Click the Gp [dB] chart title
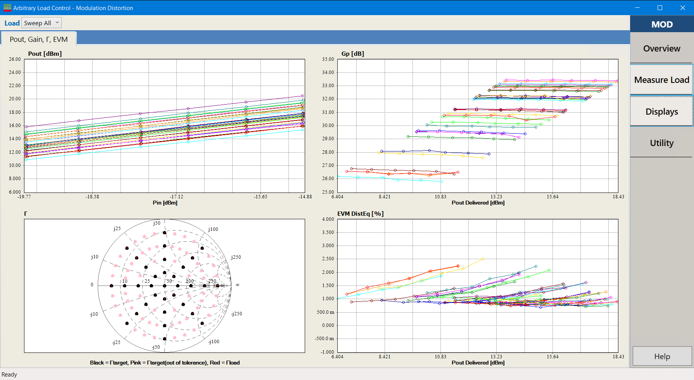The height and width of the screenshot is (380, 694). coord(352,54)
